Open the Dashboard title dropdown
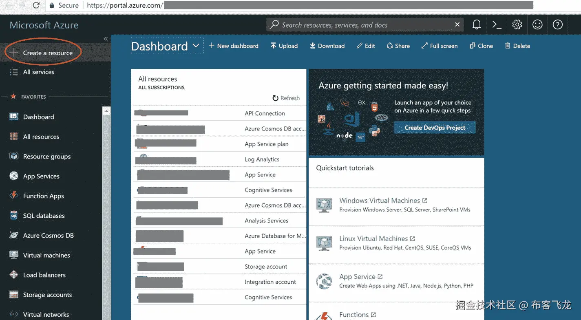This screenshot has width=581, height=320. tap(196, 46)
